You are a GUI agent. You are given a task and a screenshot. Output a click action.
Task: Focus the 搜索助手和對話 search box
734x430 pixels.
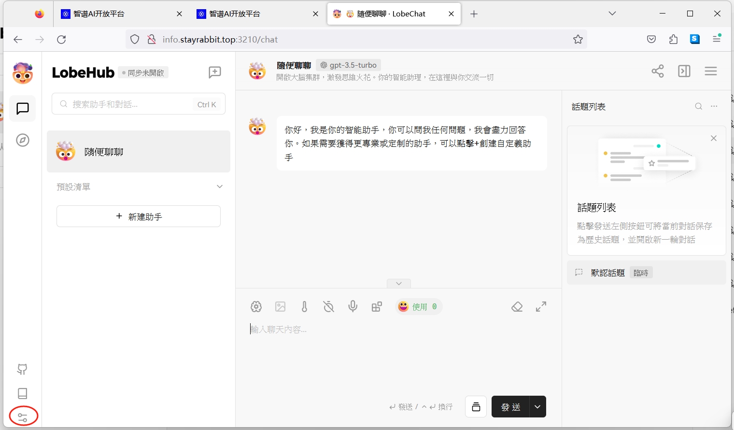139,104
